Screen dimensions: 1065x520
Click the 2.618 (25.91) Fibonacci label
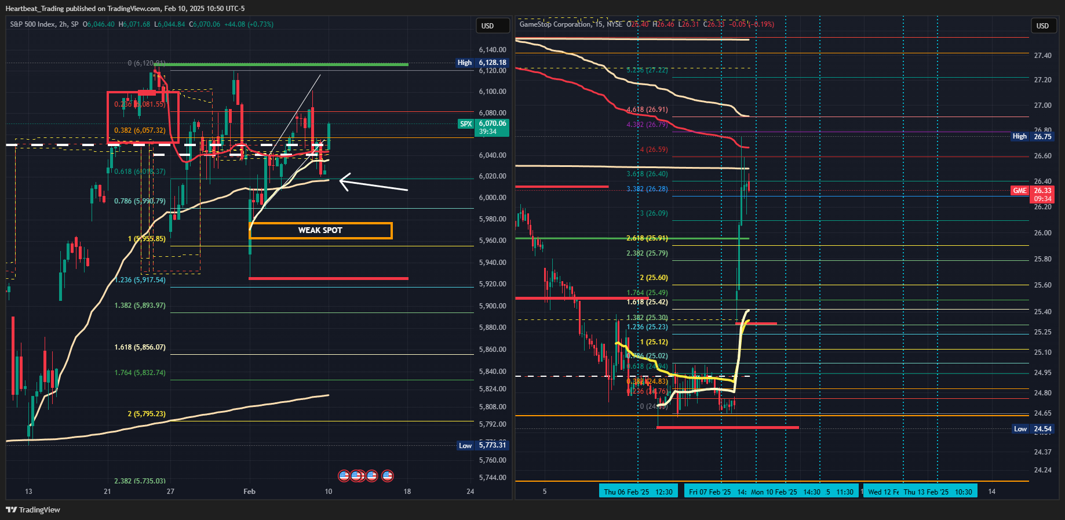click(647, 238)
